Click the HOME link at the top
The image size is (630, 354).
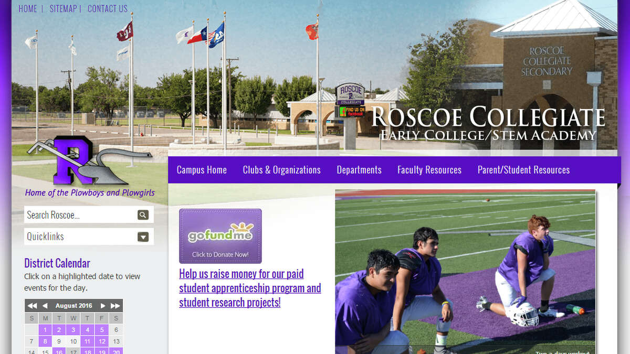click(x=28, y=8)
